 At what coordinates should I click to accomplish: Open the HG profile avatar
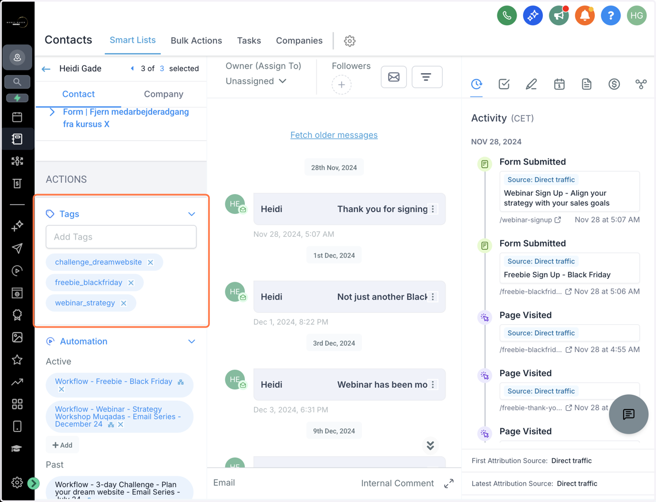tap(636, 16)
